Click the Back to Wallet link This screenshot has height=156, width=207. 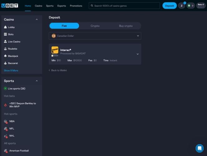(58, 70)
